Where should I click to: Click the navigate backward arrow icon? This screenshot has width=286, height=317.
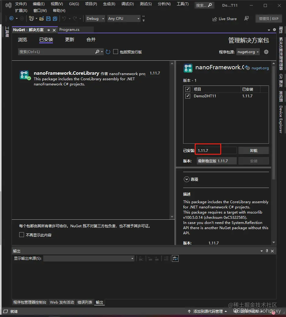(12, 18)
